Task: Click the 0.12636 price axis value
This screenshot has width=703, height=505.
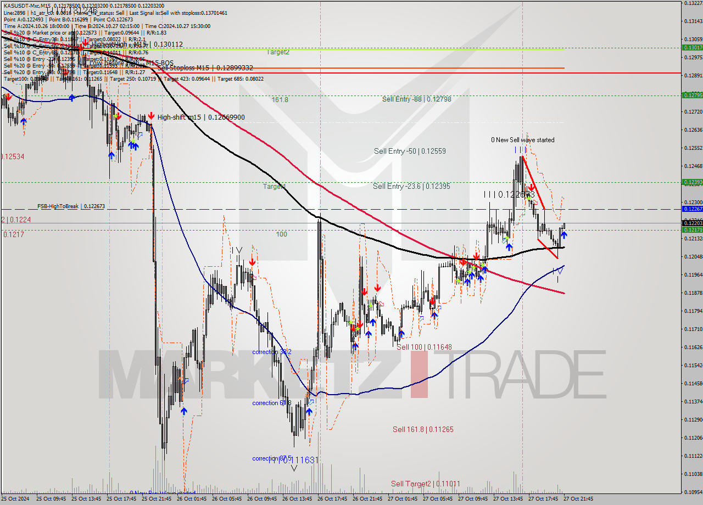Action: click(x=694, y=130)
